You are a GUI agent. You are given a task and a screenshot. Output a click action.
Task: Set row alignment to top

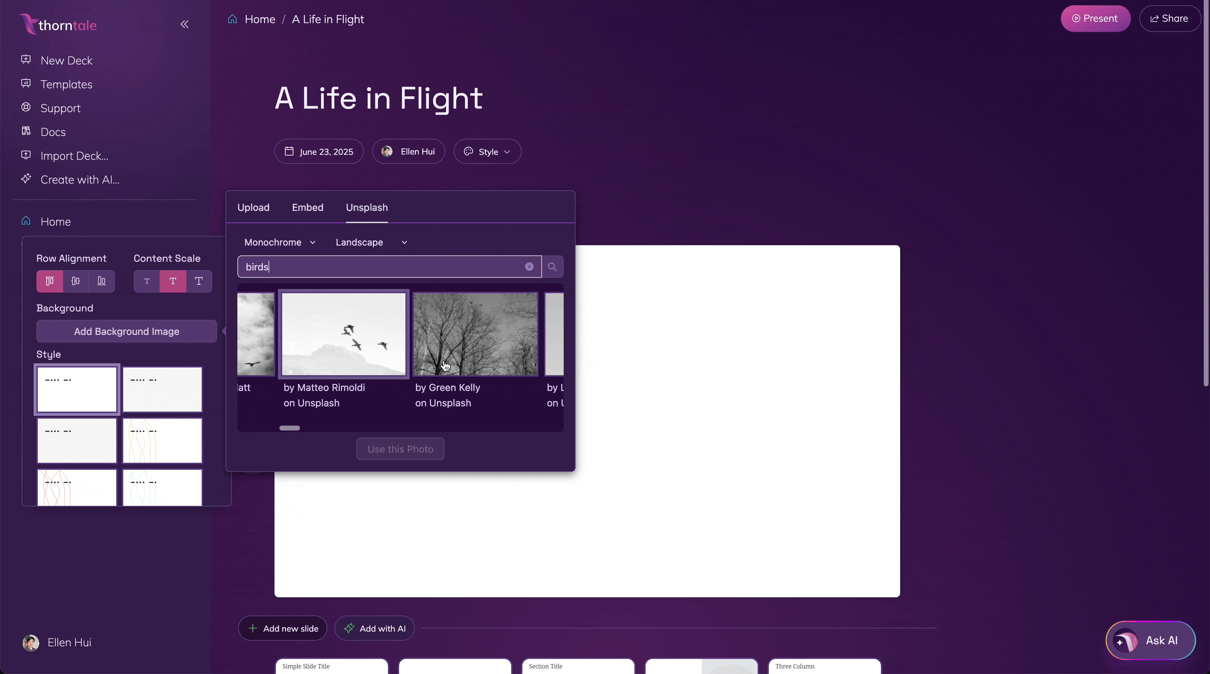(50, 281)
